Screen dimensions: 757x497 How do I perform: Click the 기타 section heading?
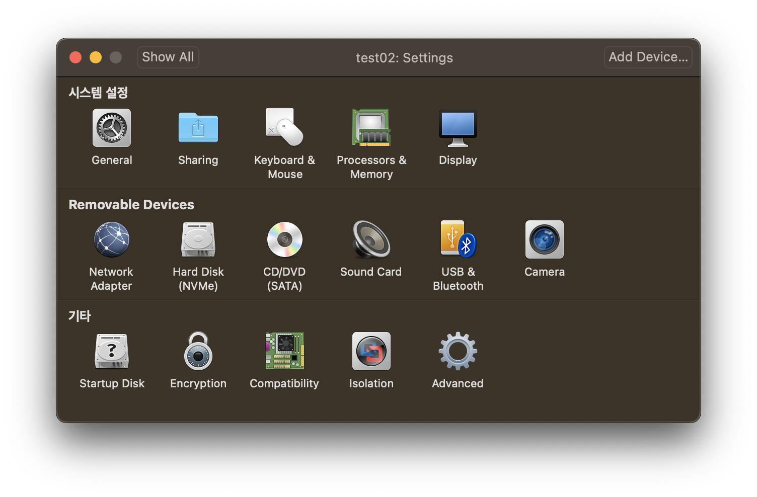click(80, 316)
